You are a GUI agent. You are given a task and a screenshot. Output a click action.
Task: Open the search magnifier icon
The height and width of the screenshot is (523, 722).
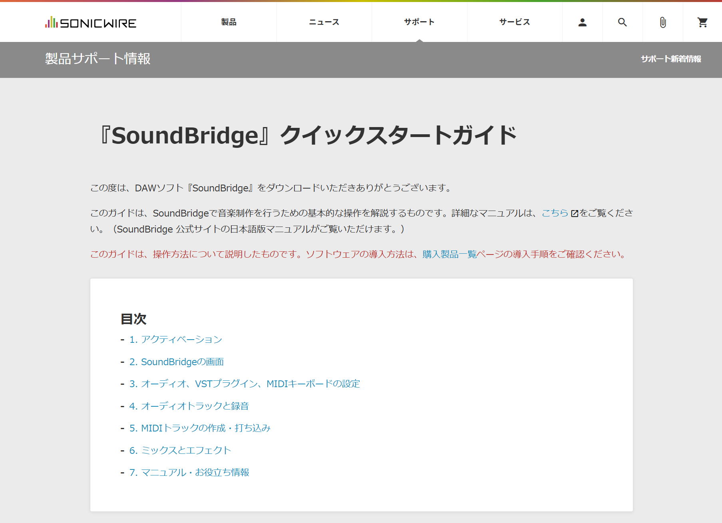623,22
